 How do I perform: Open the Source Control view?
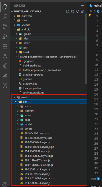[x=5, y=27]
